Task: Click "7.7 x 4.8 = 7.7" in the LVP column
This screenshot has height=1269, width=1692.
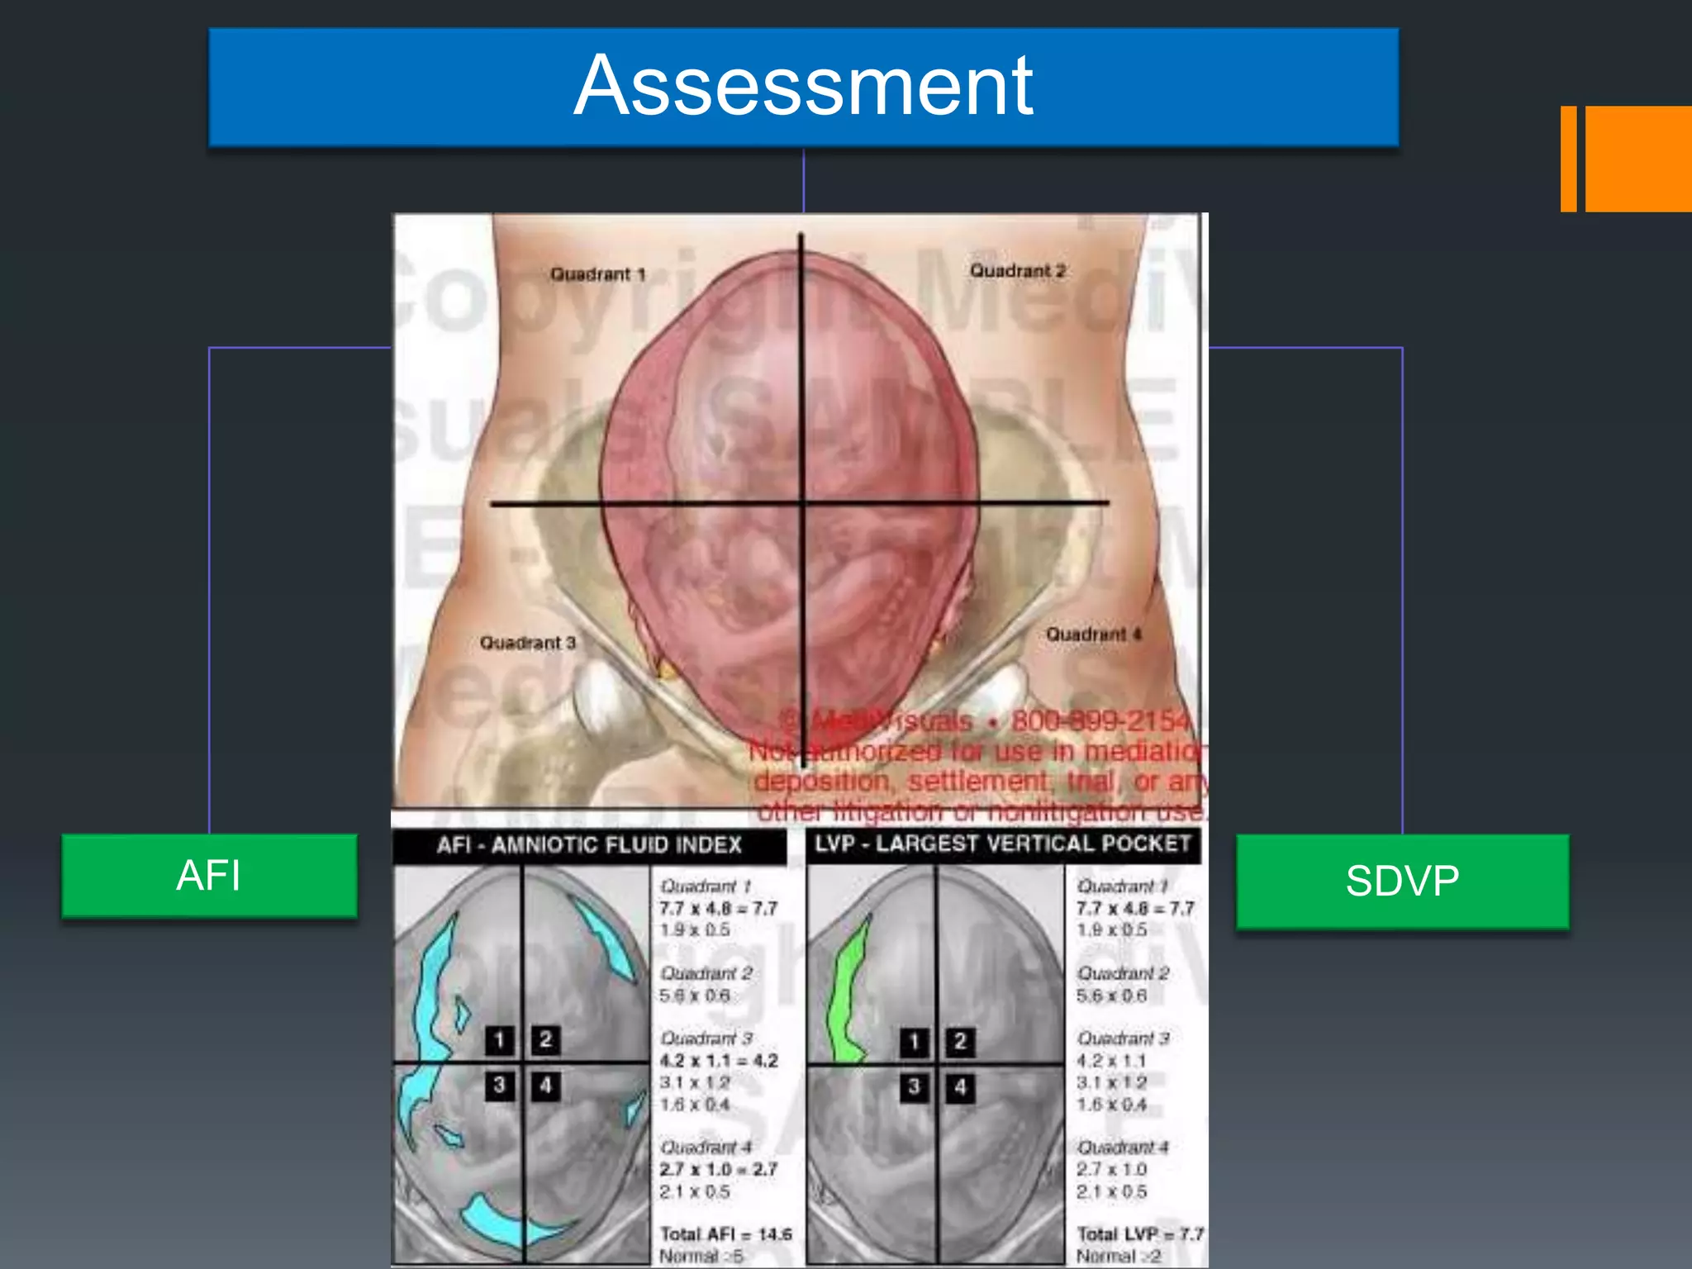Action: pyautogui.click(x=1135, y=908)
